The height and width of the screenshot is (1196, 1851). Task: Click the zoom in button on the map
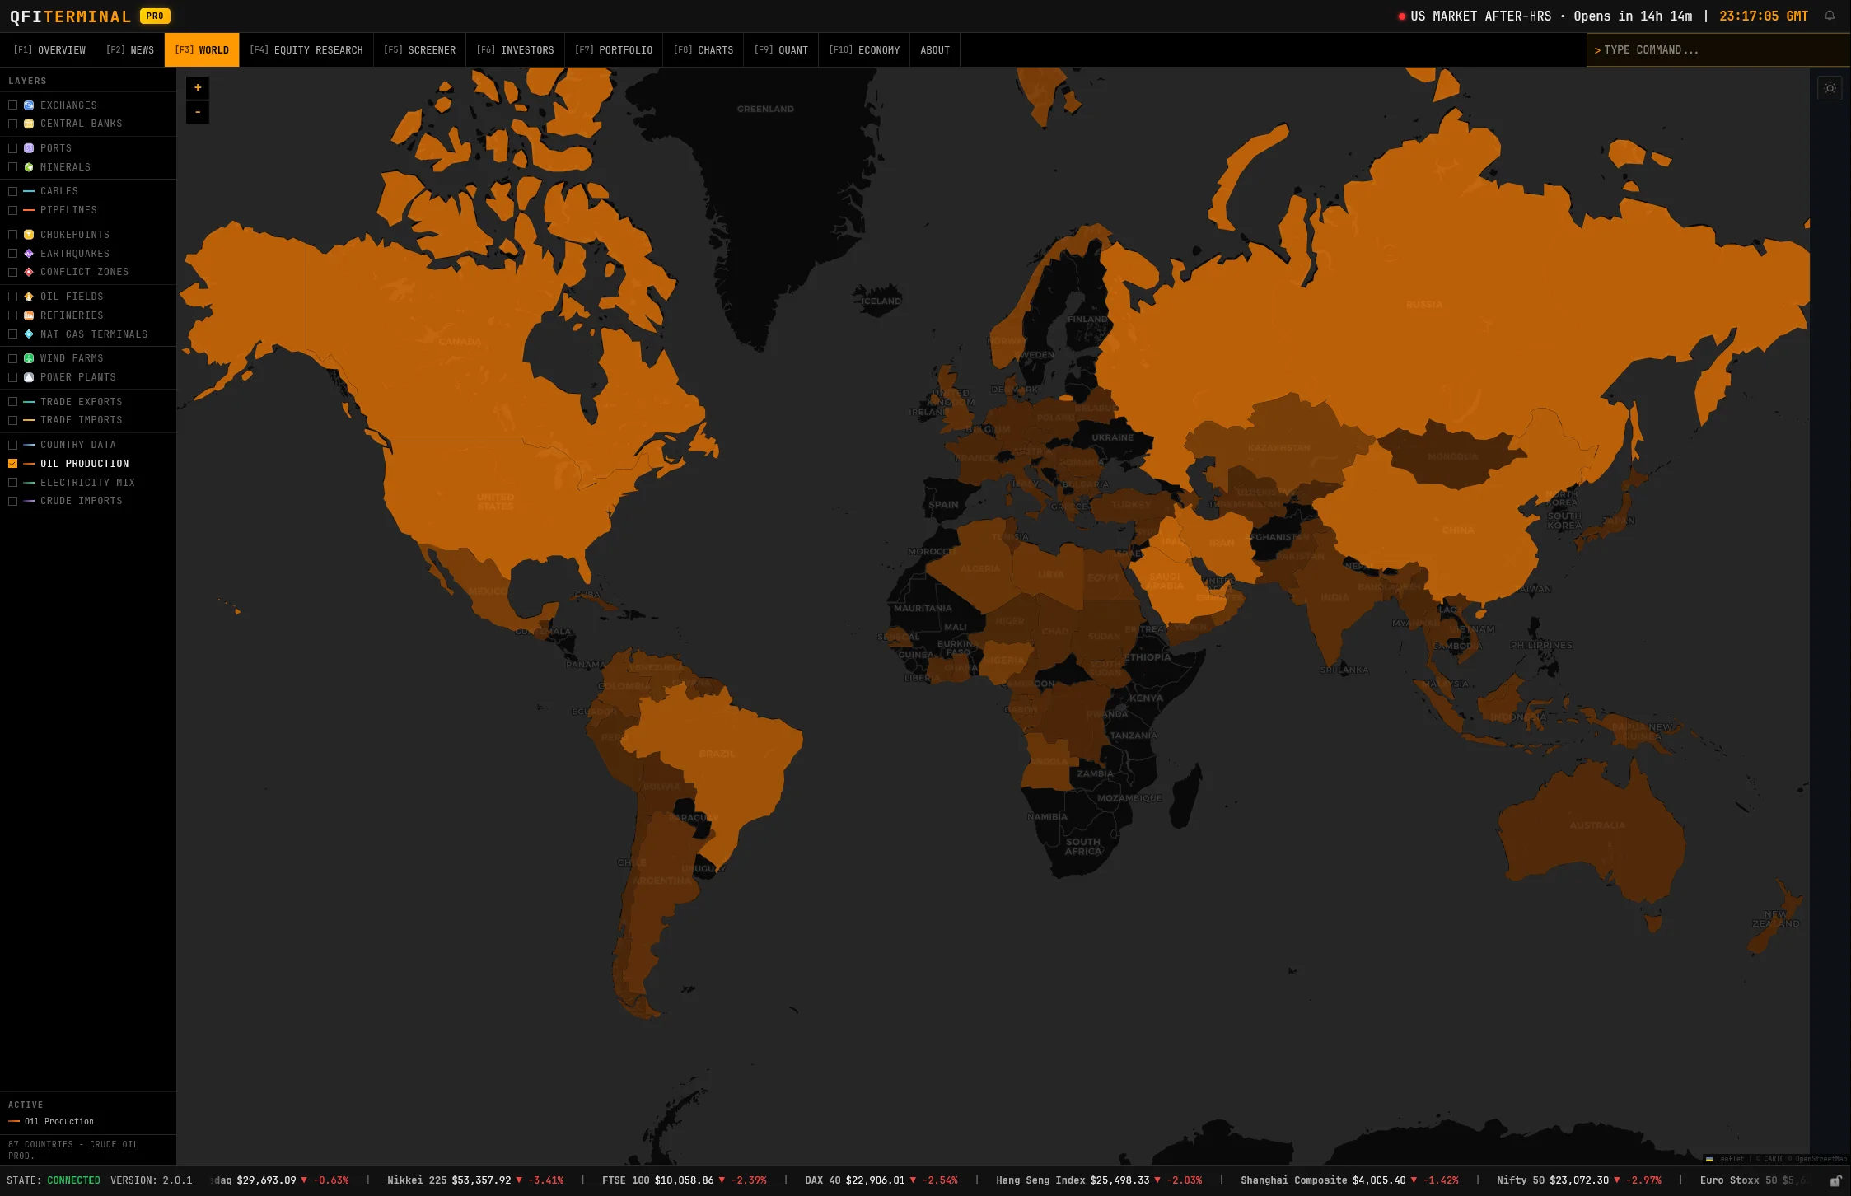(198, 87)
